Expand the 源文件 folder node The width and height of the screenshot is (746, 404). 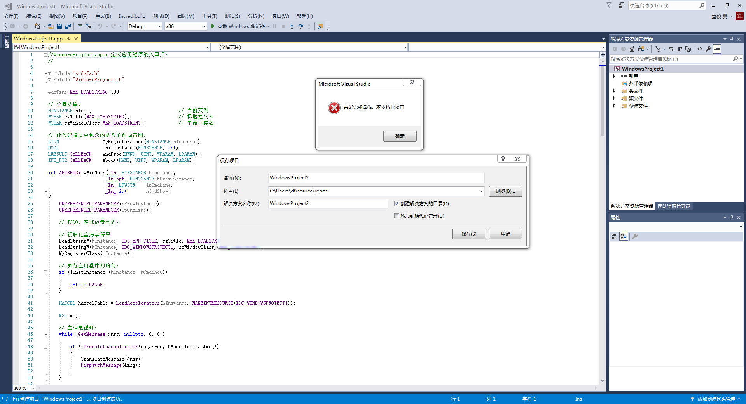pyautogui.click(x=615, y=98)
